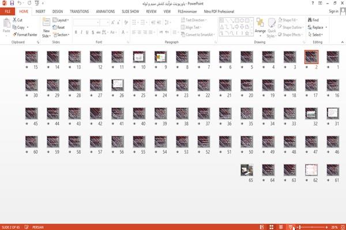Set left-to-right text direction icon
This screenshot has height=230, width=346.
(161, 32)
